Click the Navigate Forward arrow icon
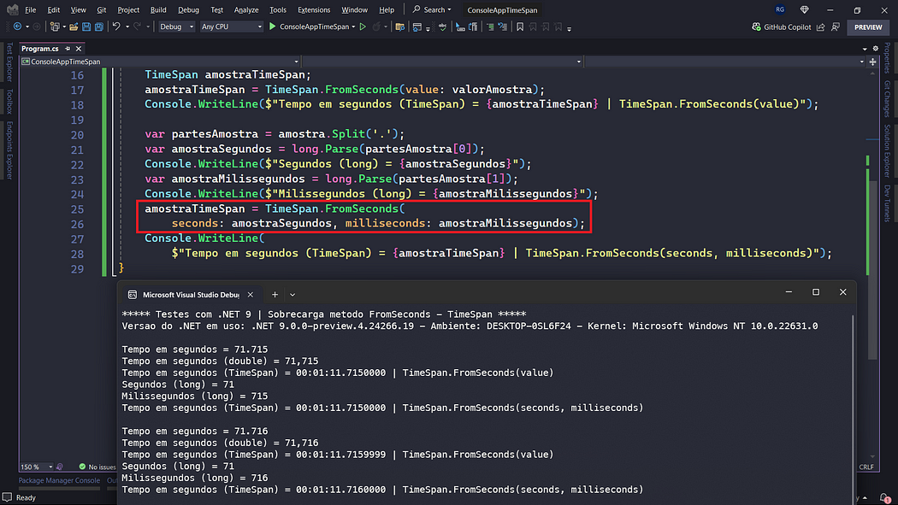Viewport: 898px width, 505px height. click(x=37, y=26)
